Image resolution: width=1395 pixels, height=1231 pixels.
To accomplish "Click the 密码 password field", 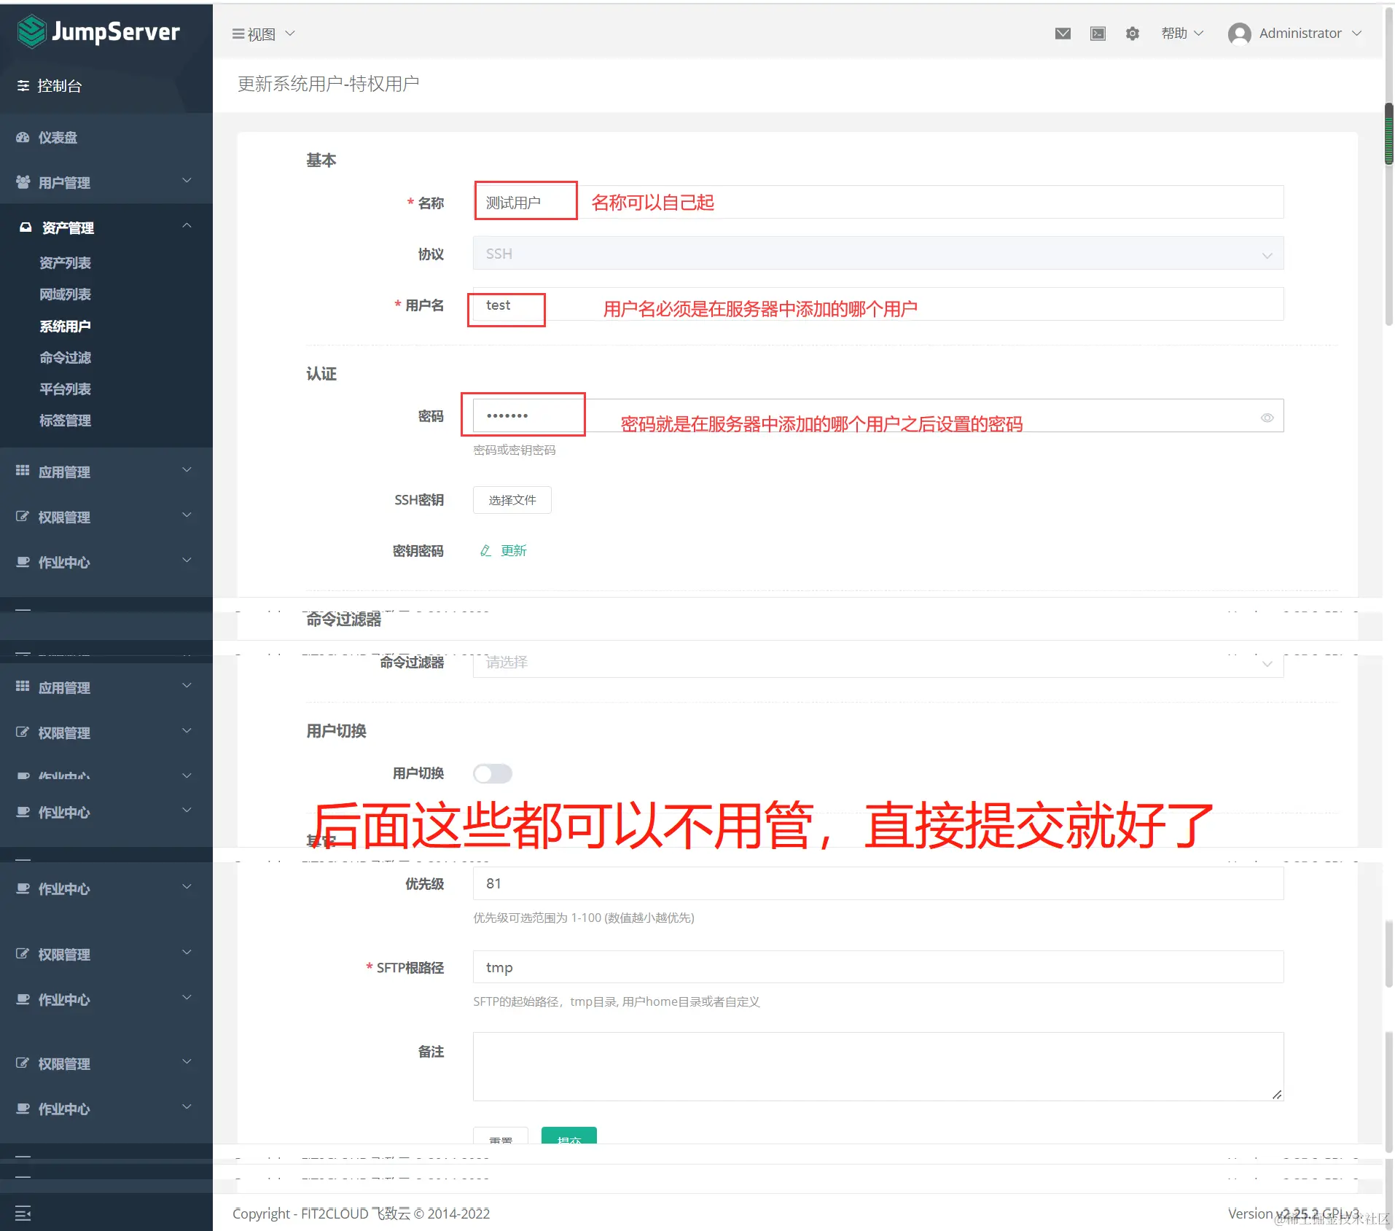I will click(878, 416).
